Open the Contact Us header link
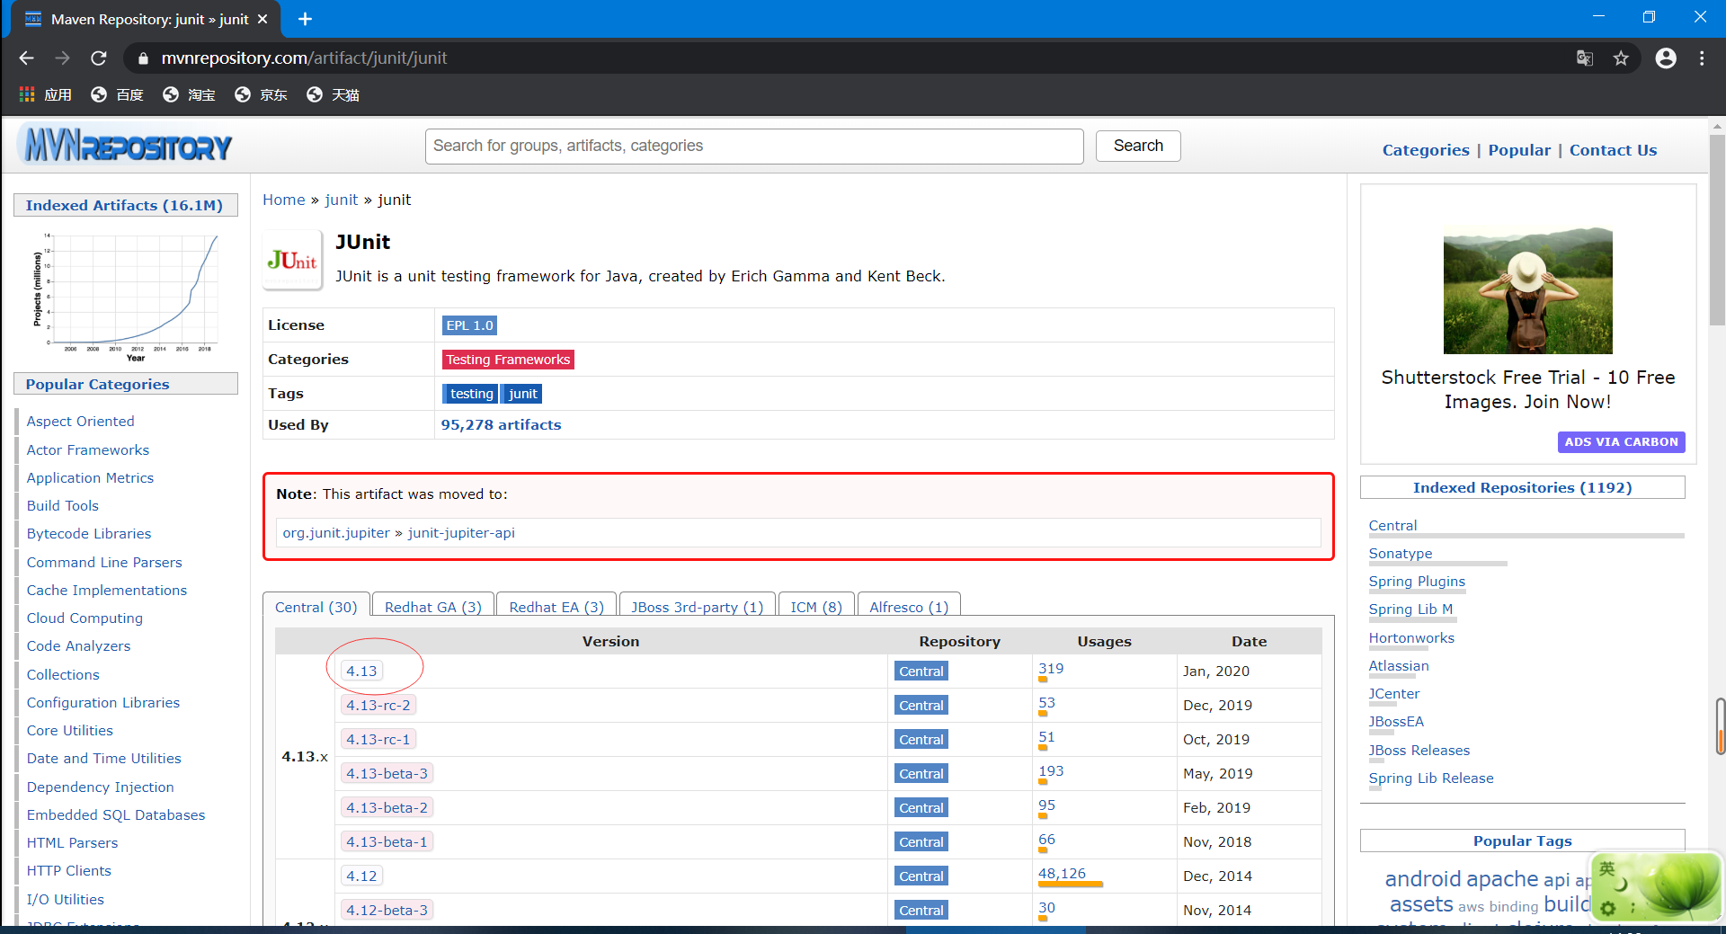 [x=1613, y=150]
